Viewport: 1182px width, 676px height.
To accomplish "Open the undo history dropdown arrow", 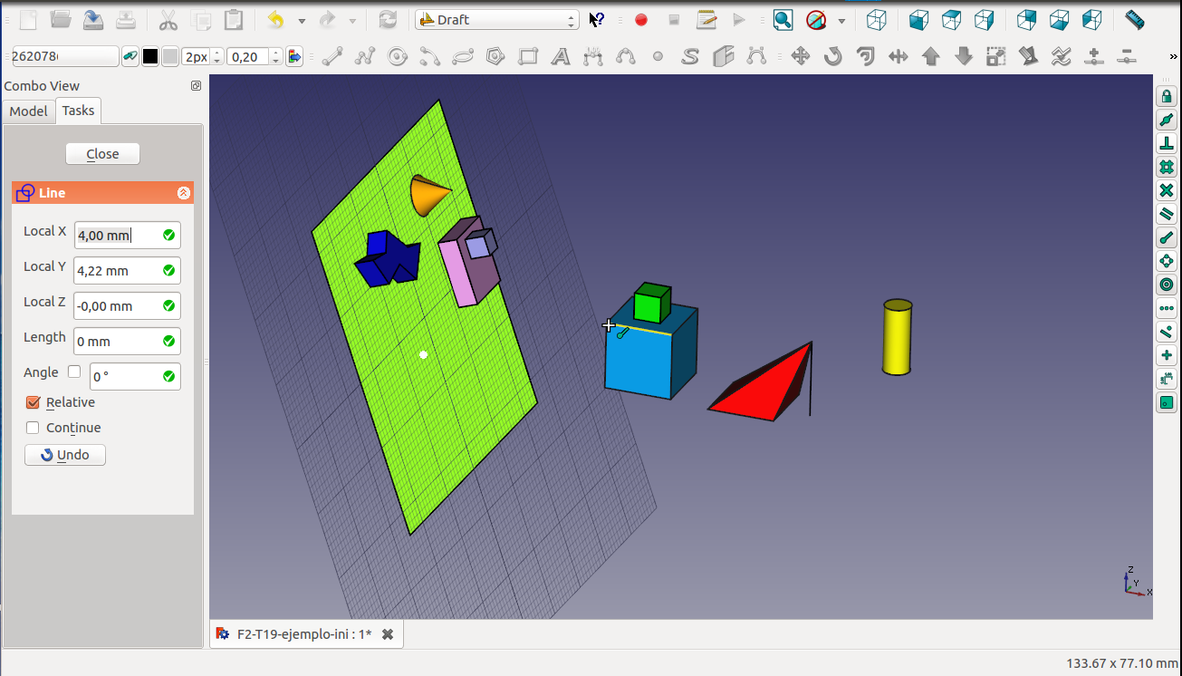I will 302,20.
